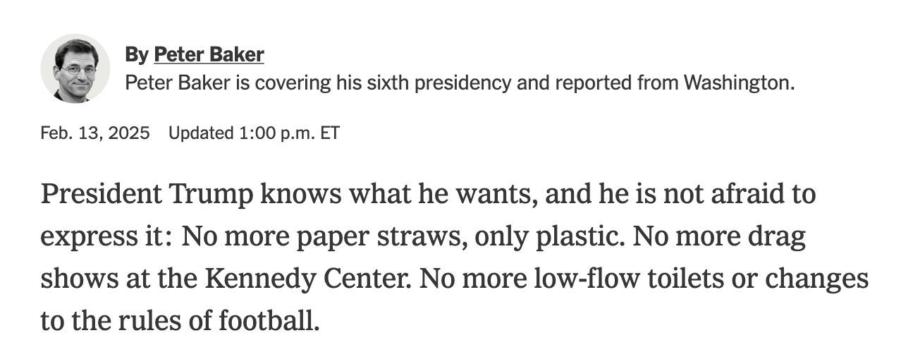Click "President Trump" at the paragraph start
The width and height of the screenshot is (901, 364).
[147, 194]
